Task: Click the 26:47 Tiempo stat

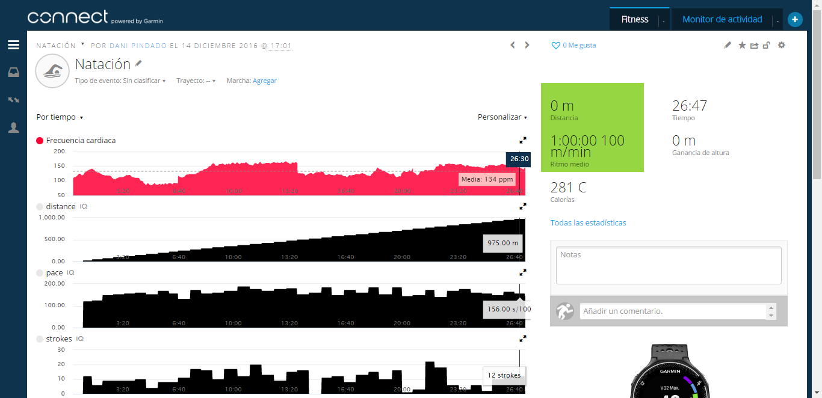Action: coord(690,111)
